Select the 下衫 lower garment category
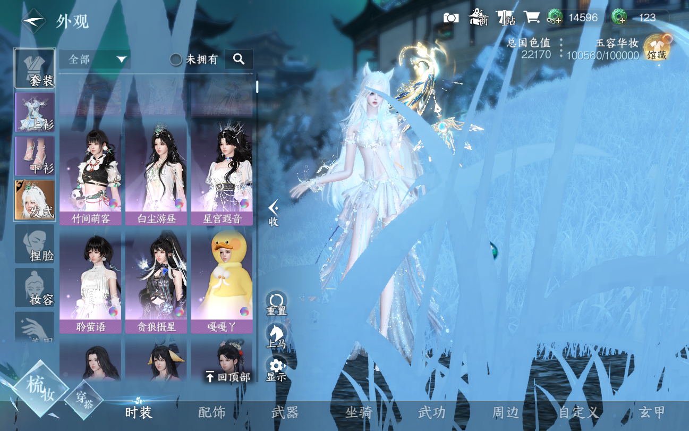Screen dimensions: 689x431 pyautogui.click(x=35, y=156)
